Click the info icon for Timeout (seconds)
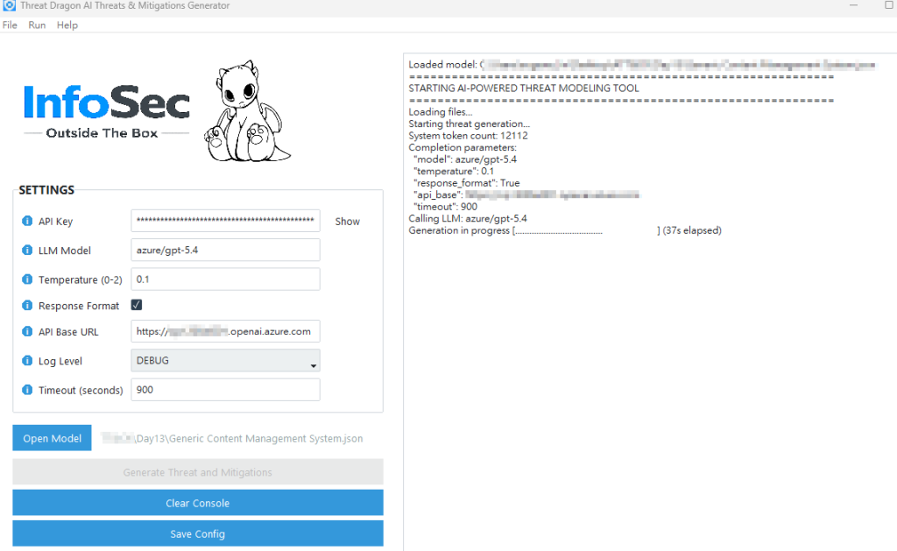The width and height of the screenshot is (897, 551). 27,390
